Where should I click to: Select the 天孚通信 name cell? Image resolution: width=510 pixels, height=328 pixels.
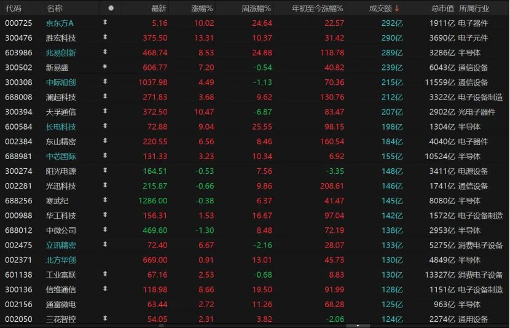(x=61, y=112)
